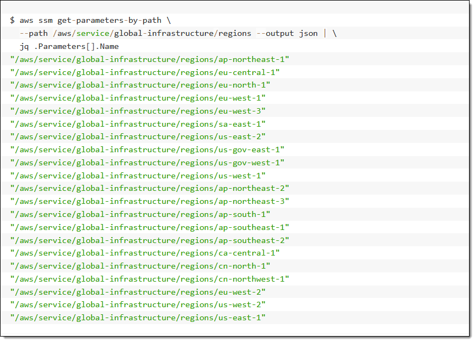Select the us-gov-east-1 region path
475x342 pixels.
point(147,150)
